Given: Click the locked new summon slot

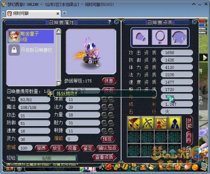Looking at the screenshot, I should pos(31,50).
